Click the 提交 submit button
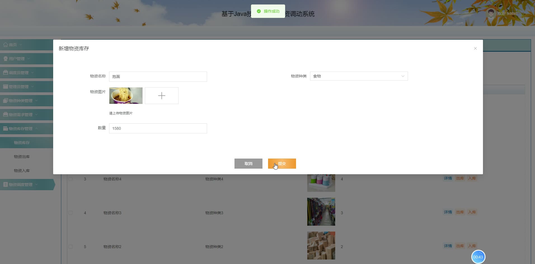 282,164
